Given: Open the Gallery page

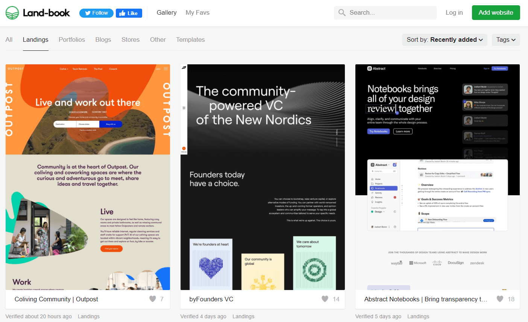Looking at the screenshot, I should coord(167,12).
